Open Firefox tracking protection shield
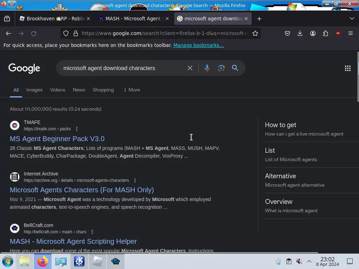The image size is (359, 269). tap(66, 33)
